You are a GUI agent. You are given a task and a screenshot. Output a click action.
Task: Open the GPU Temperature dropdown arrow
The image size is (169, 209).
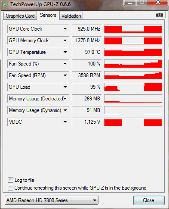tap(65, 52)
